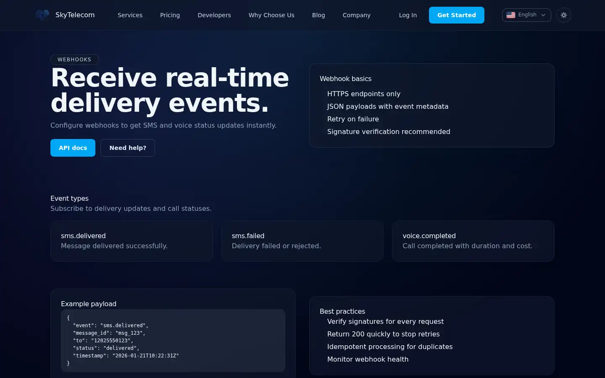The width and height of the screenshot is (605, 378).
Task: Click "Idempotent processing for duplicates" text
Action: [x=390, y=347]
